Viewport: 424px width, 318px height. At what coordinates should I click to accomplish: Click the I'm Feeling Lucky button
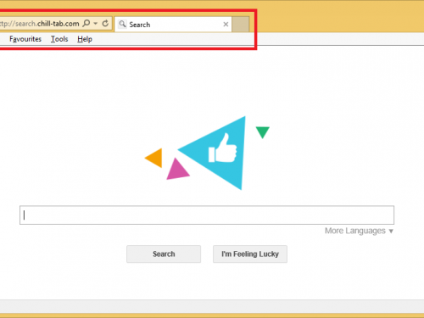point(250,254)
